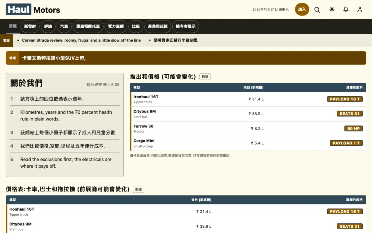This screenshot has width=372, height=233.
Task: Click the 加入 join button
Action: [302, 9]
